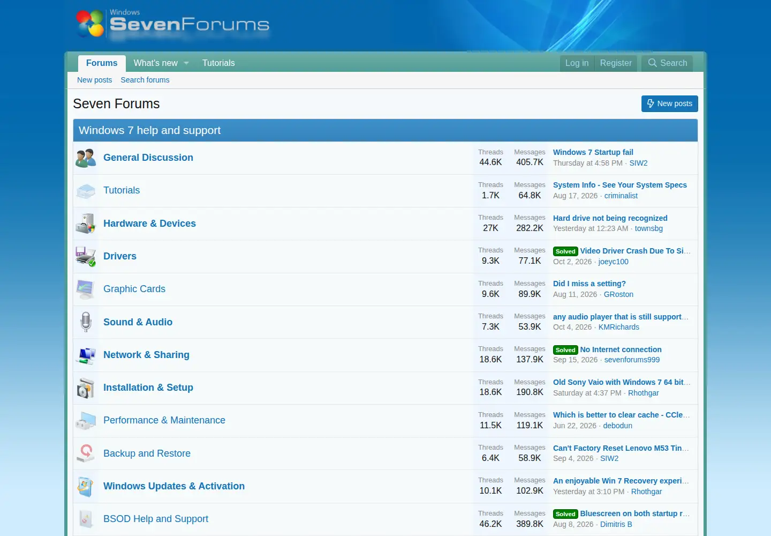Open the Performance & Maintenance forum

point(164,420)
